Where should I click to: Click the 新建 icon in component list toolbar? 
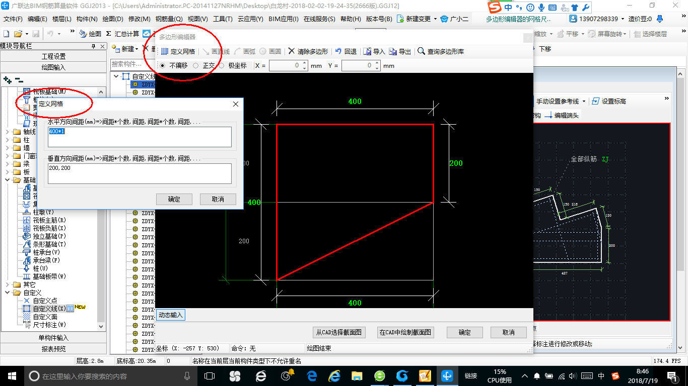[x=115, y=49]
